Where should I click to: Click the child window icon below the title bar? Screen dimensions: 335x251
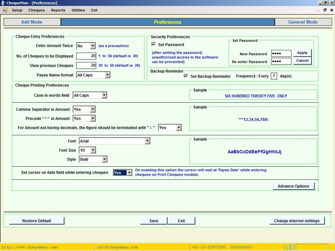coord(5,10)
